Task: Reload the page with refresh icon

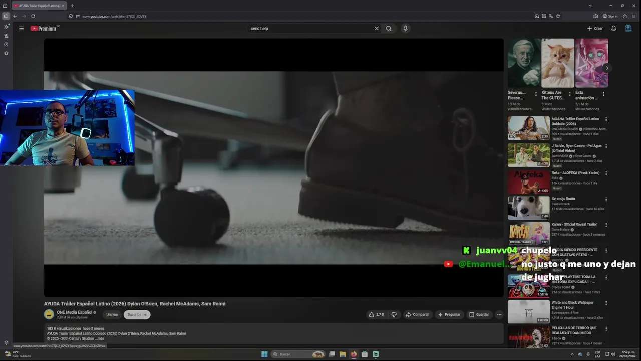Action: tap(33, 16)
